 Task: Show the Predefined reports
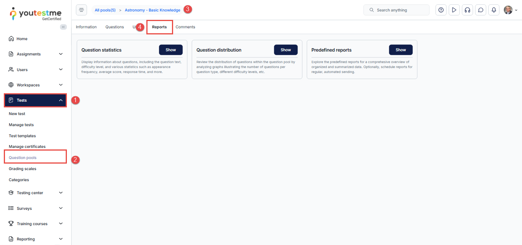(x=400, y=50)
